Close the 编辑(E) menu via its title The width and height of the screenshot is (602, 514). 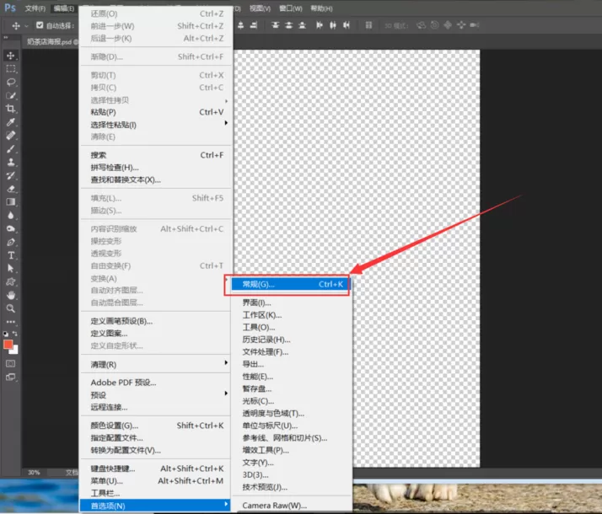tap(64, 8)
